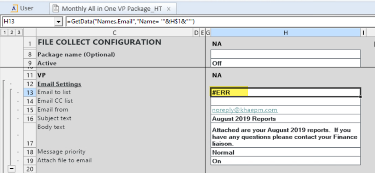Select the Active cell showing Off

(x=285, y=63)
